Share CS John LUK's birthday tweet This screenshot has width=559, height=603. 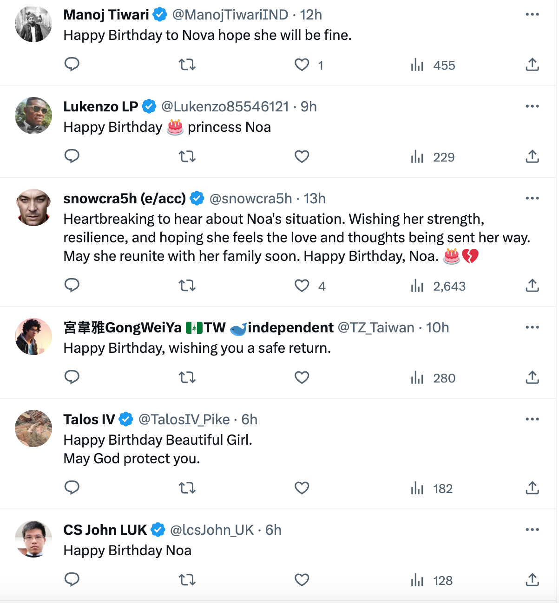(x=532, y=580)
